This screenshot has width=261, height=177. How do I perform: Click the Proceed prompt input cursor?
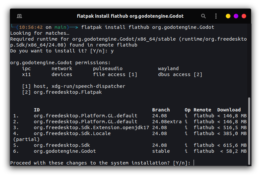coord(194,163)
